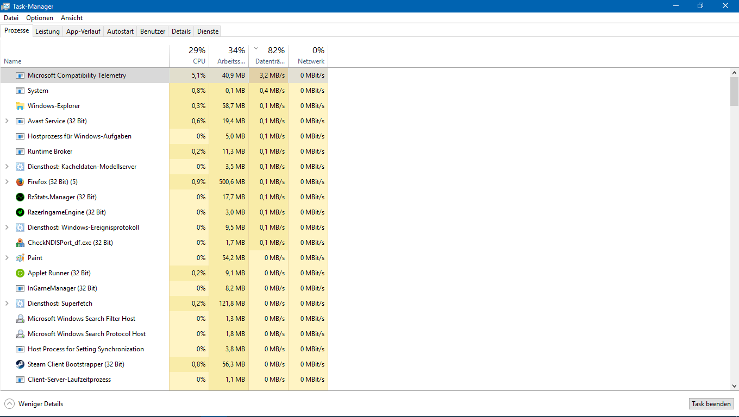This screenshot has width=739, height=417.
Task: Click Telemetry CPU value 5,1%
Action: [x=199, y=75]
